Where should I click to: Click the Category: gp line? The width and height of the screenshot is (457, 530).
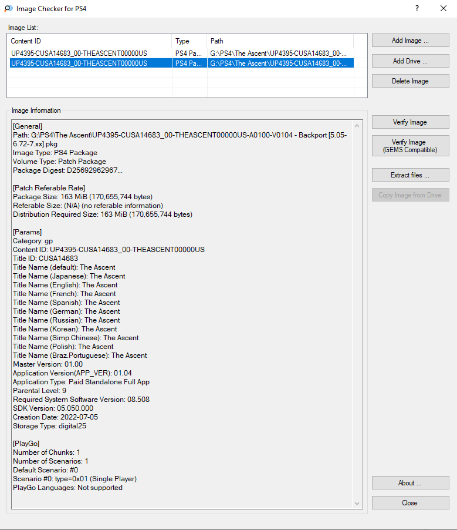click(33, 241)
